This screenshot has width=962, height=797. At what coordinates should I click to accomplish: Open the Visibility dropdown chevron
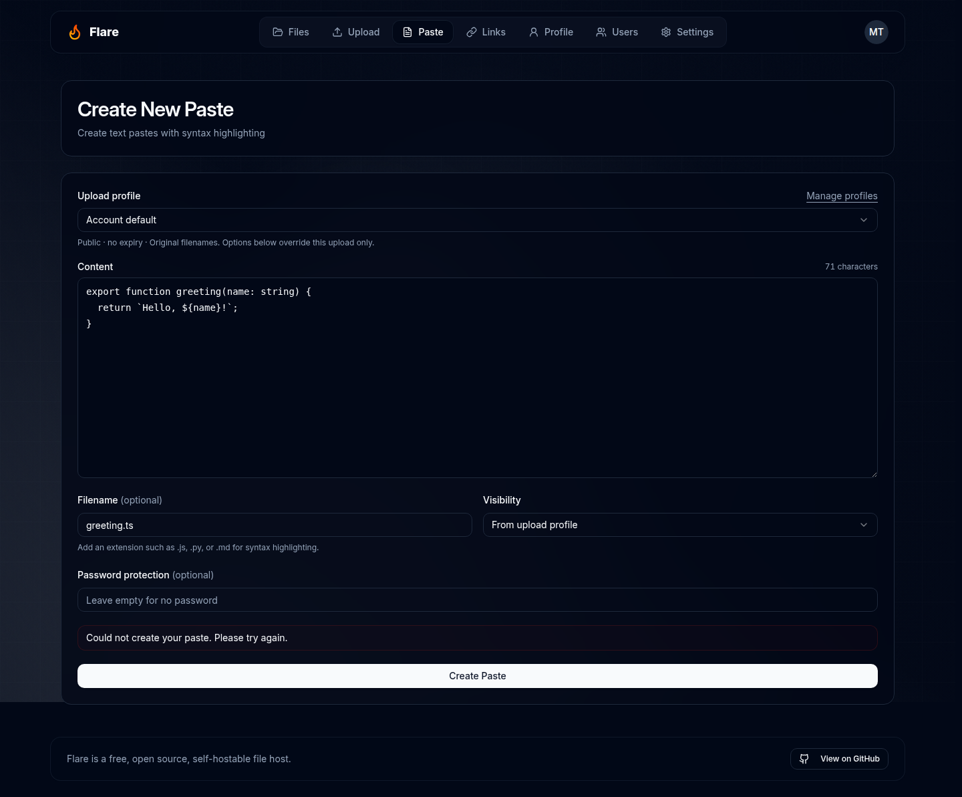pos(864,525)
